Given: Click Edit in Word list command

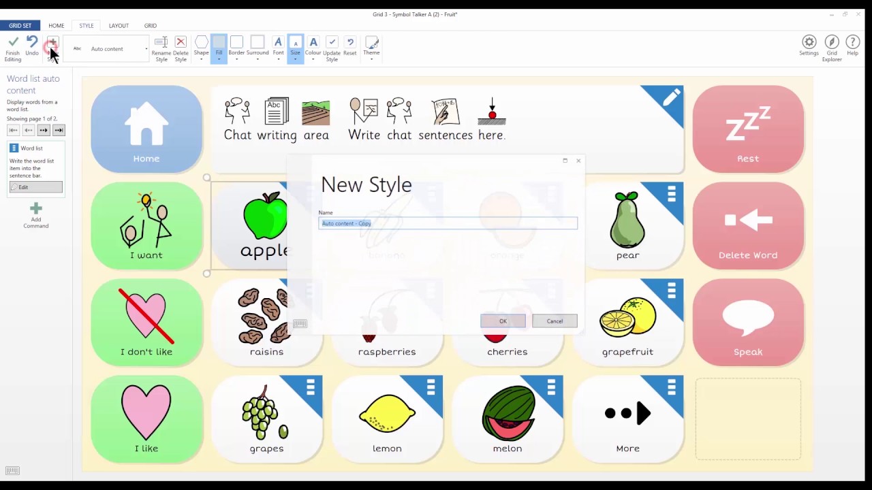Looking at the screenshot, I should [x=36, y=187].
